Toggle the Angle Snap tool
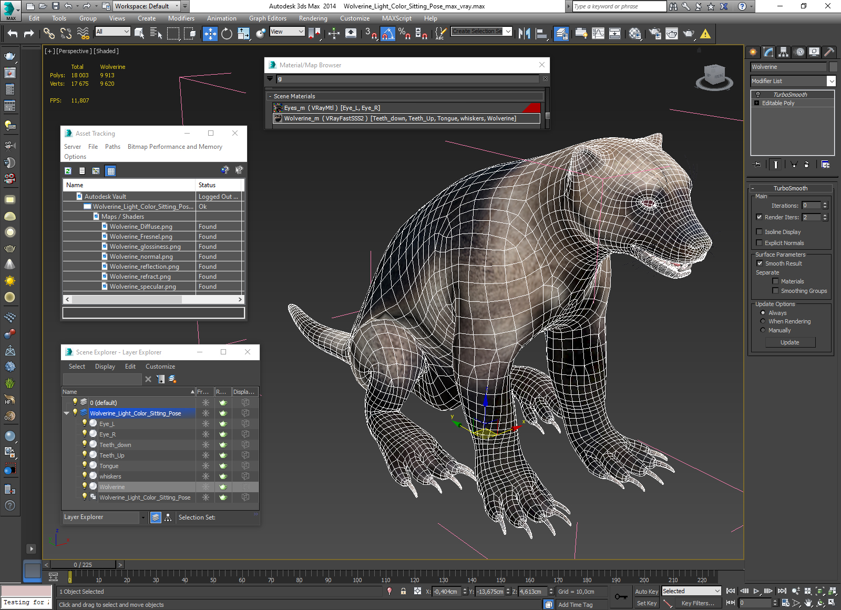 coord(387,34)
